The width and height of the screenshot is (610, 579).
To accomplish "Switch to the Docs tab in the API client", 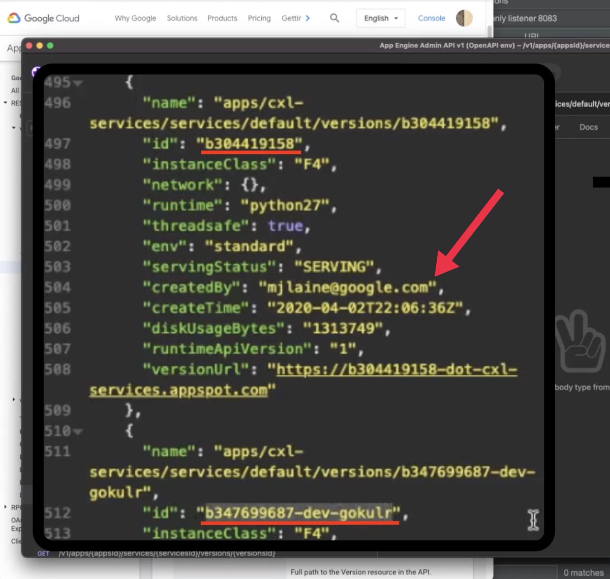I will (x=589, y=127).
